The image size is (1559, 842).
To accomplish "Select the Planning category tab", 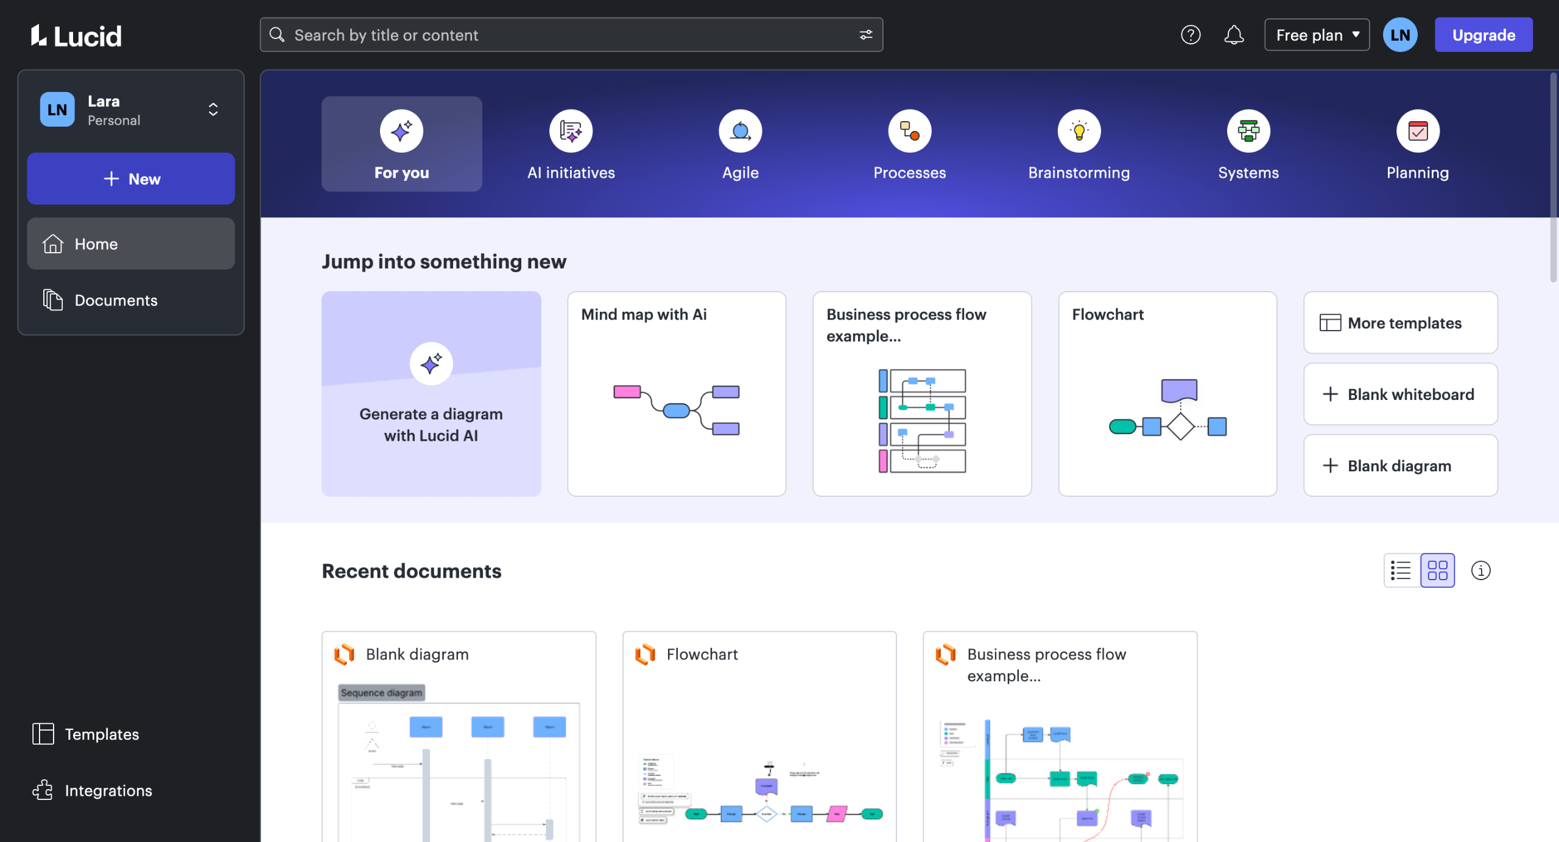I will [1417, 144].
